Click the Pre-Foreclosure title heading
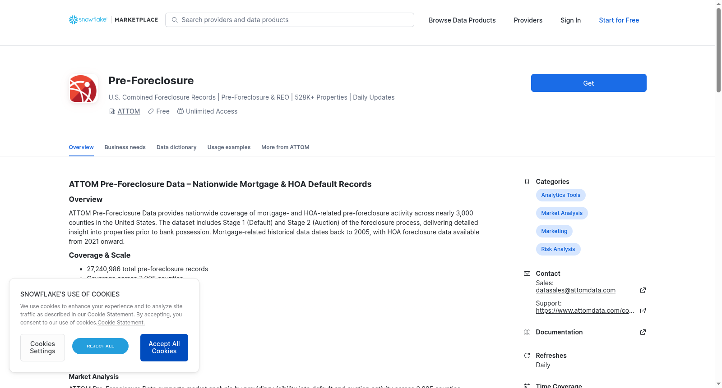This screenshot has height=388, width=722. tap(151, 81)
